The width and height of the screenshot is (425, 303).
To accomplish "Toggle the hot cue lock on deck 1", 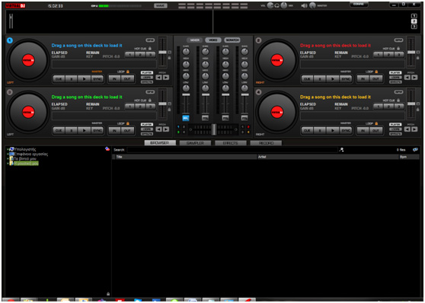I will 150,49.
